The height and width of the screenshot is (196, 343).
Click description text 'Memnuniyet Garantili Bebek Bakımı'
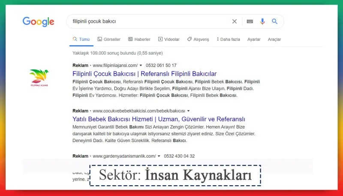[x=108, y=127]
